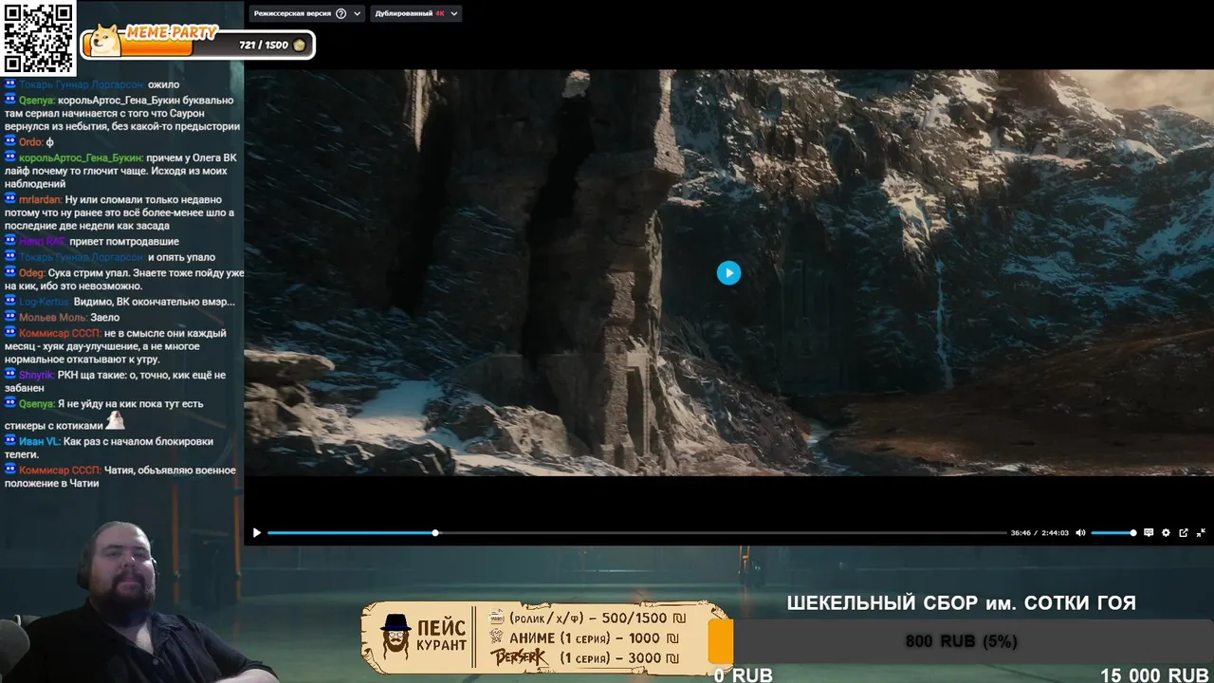Click the badge icon beside Odeg
The height and width of the screenshot is (683, 1214).
pyautogui.click(x=9, y=272)
